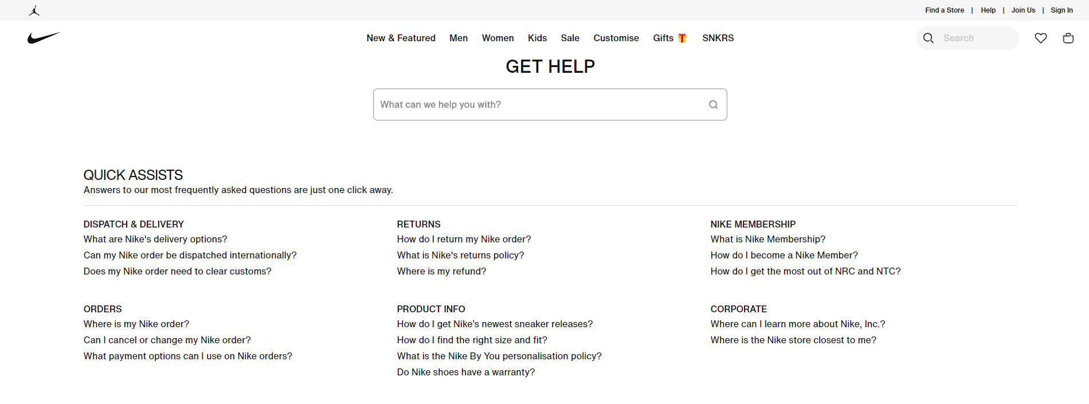Open 'Does my Nike order need to clear customs?'
1089x404 pixels.
click(178, 271)
